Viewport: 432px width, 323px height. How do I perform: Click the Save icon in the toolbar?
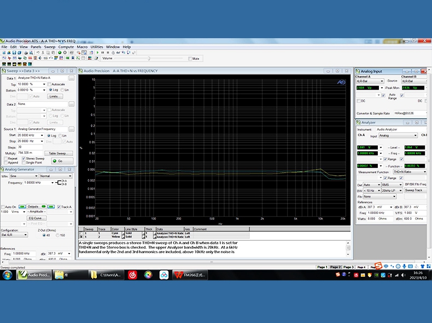click(15, 53)
